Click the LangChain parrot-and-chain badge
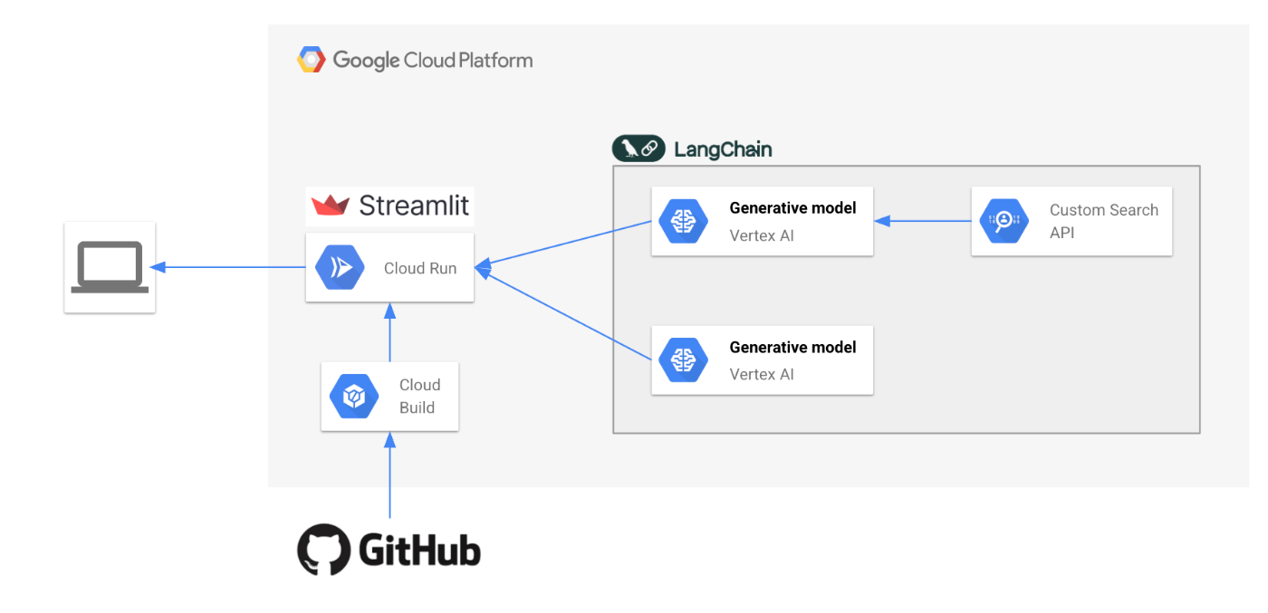 639,148
